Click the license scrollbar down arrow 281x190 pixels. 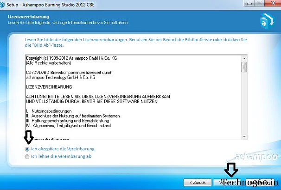pyautogui.click(x=244, y=136)
